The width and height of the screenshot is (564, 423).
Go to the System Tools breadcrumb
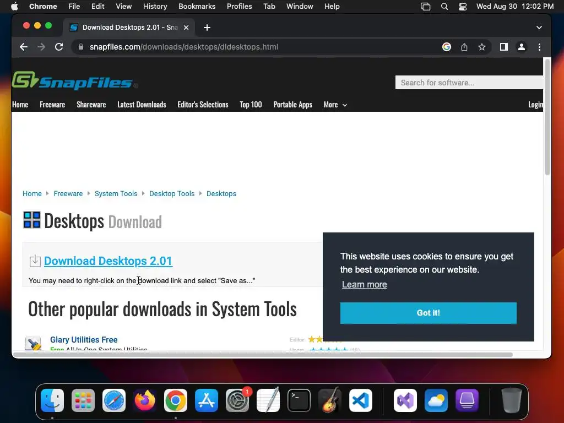tap(116, 193)
